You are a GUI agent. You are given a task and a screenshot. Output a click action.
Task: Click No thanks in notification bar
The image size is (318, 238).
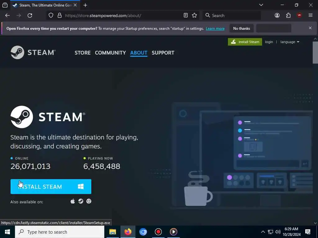[242, 28]
